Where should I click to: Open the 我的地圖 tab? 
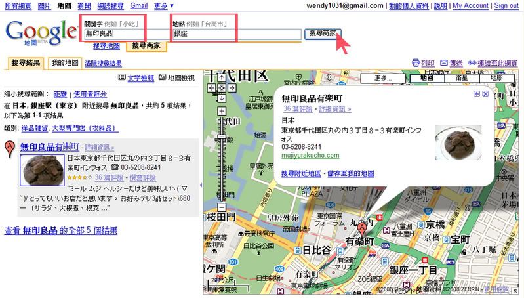[x=64, y=63]
